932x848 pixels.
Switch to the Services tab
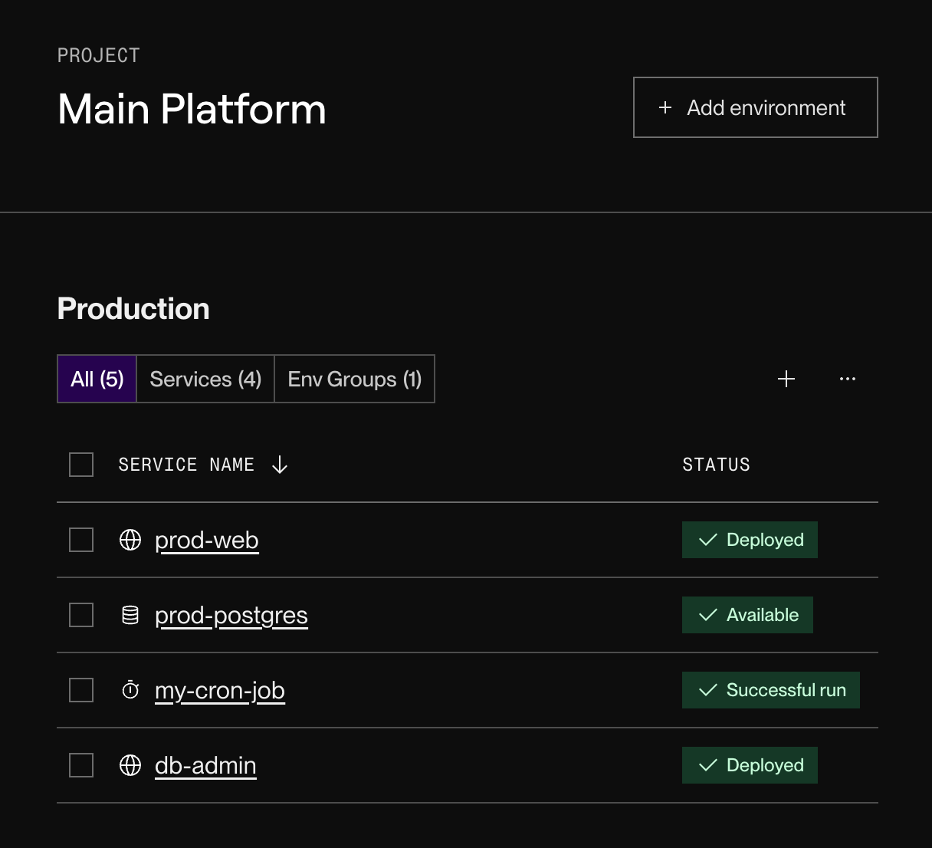(x=205, y=379)
